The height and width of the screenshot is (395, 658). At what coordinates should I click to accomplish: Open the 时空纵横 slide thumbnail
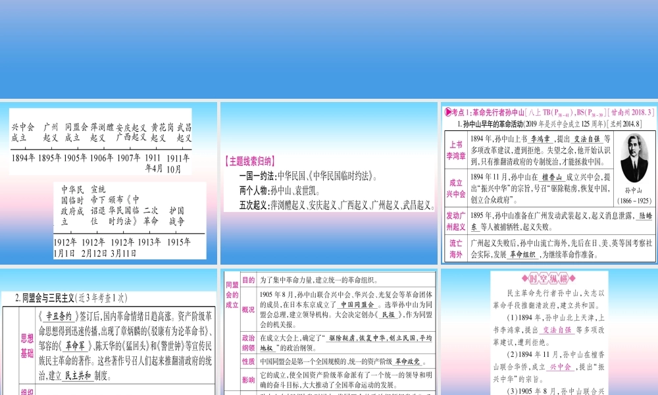[x=549, y=332]
